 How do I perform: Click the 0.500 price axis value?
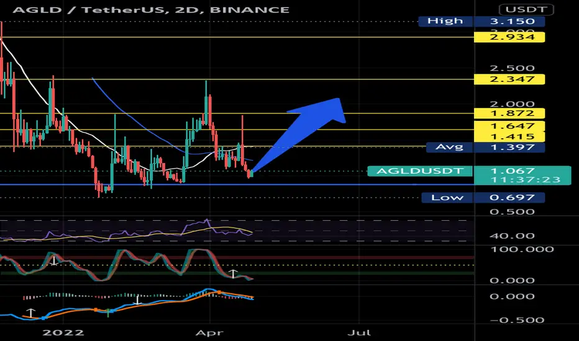512,212
